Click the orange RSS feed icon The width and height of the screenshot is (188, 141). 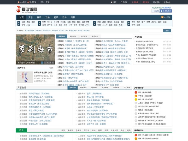[162, 17]
